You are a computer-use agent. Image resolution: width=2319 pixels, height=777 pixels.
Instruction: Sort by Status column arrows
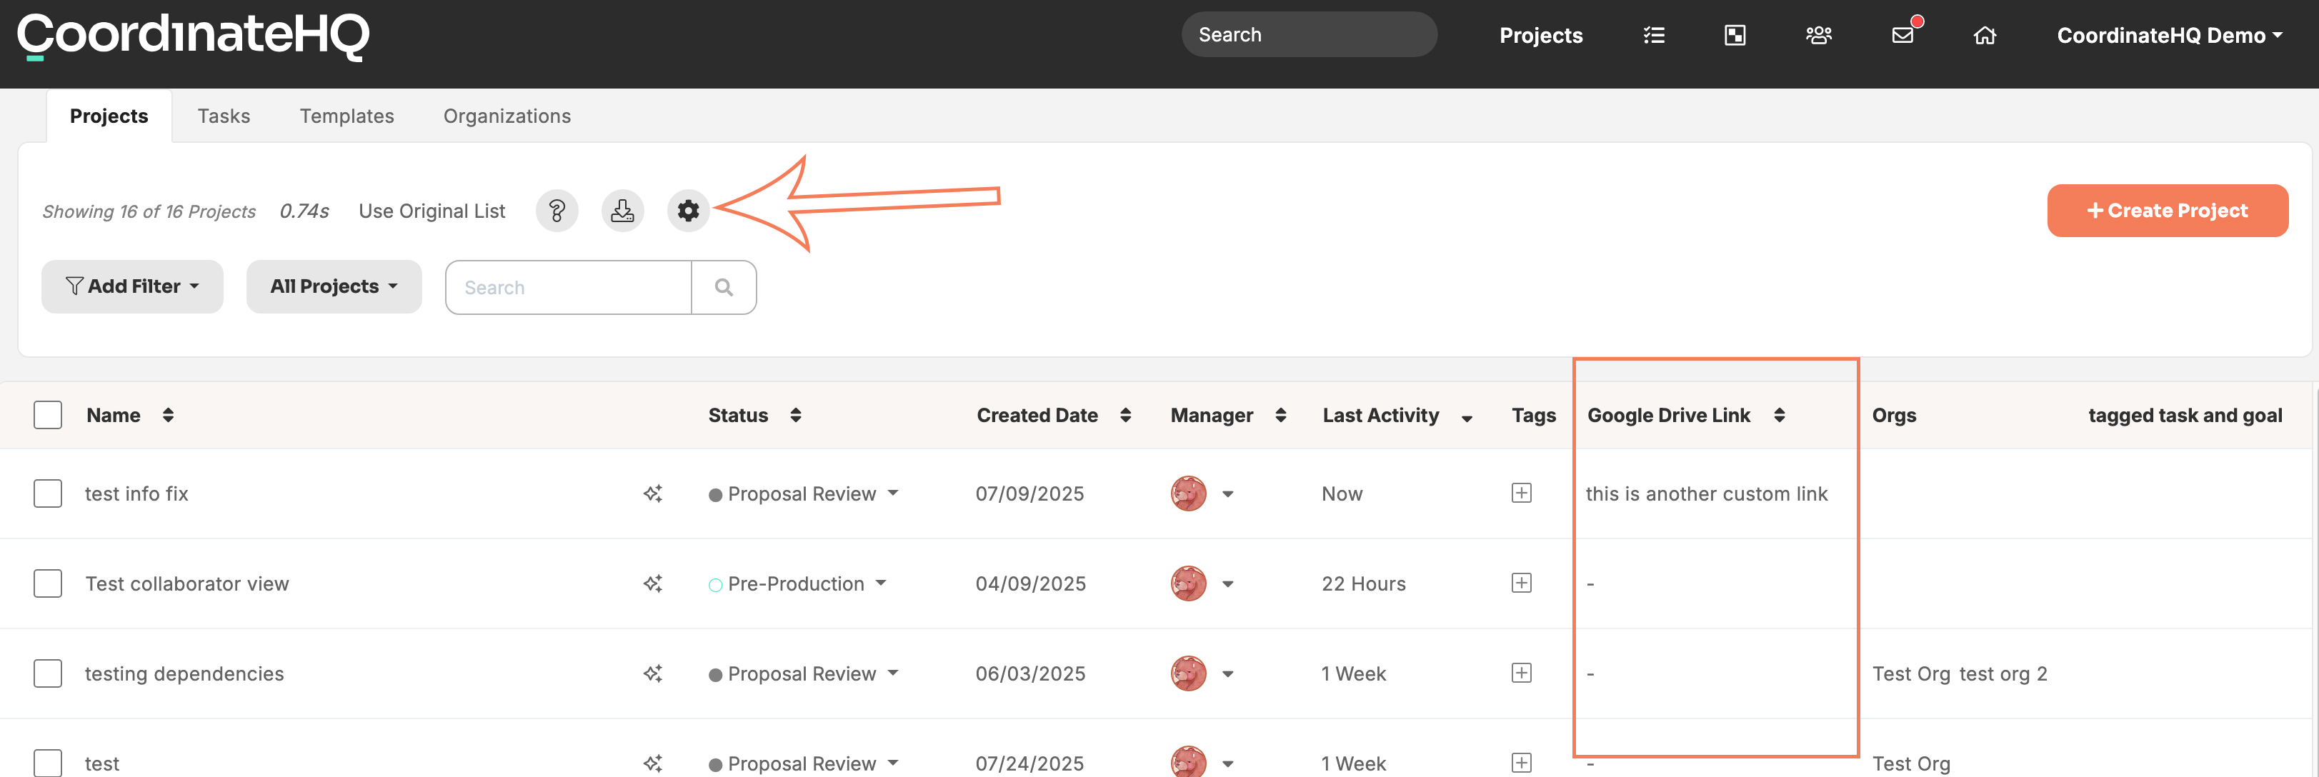pyautogui.click(x=796, y=415)
